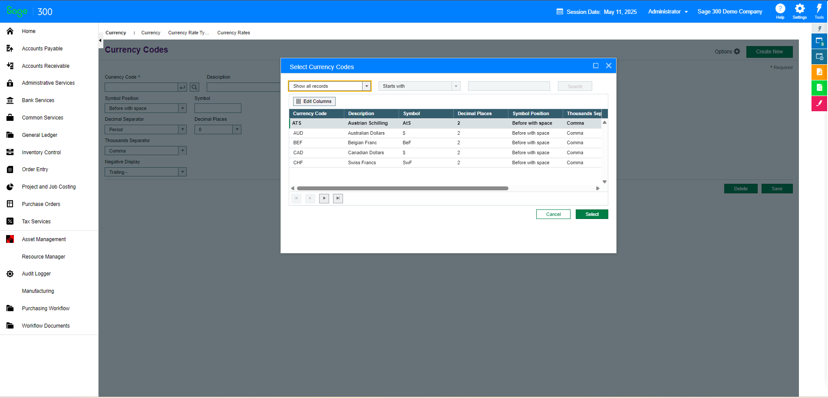Open the Decimal Places dropdown
This screenshot has height=398, width=828.
tap(237, 129)
